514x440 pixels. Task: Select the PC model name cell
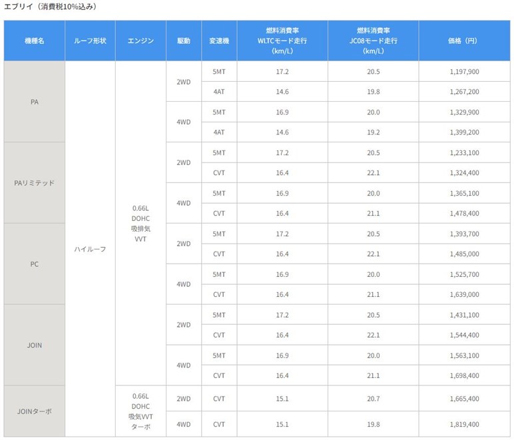tap(35, 264)
